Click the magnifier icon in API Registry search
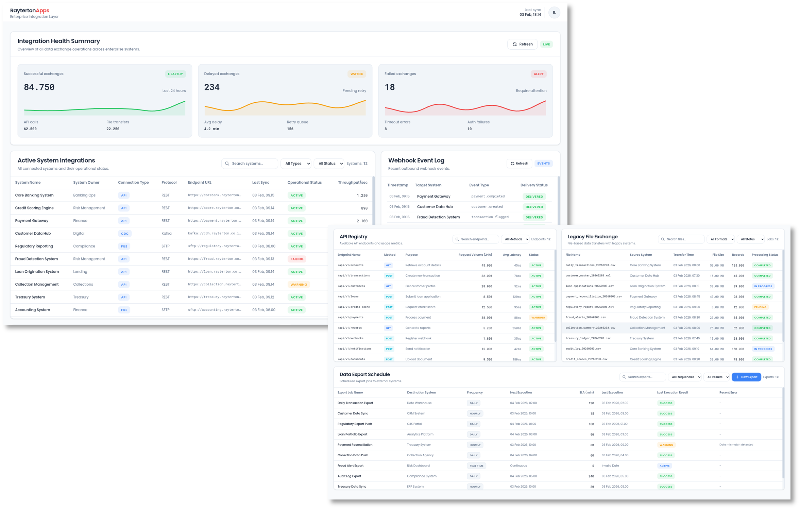This screenshot has width=800, height=509. point(457,239)
